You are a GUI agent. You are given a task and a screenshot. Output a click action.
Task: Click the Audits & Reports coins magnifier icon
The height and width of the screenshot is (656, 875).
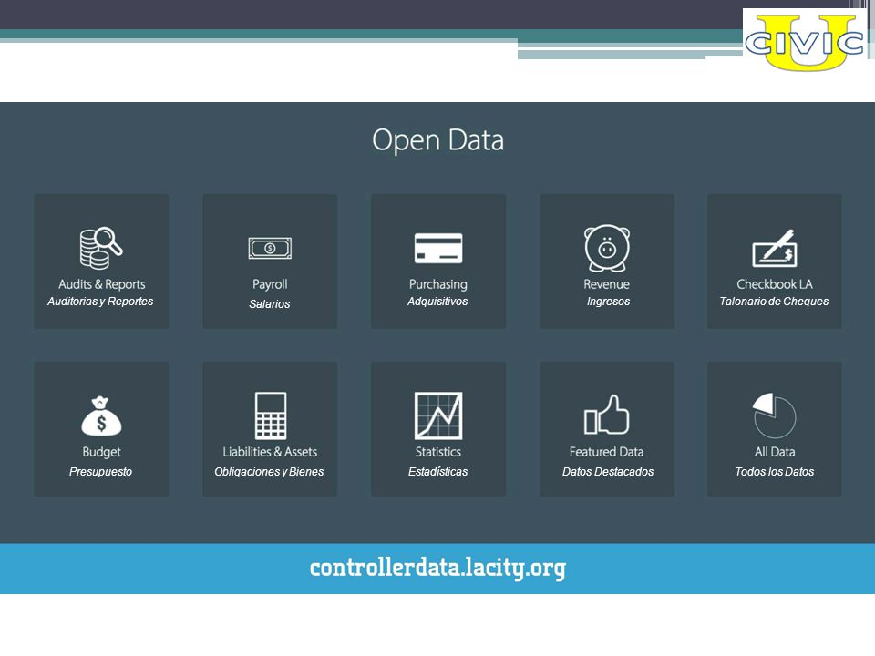pos(101,248)
